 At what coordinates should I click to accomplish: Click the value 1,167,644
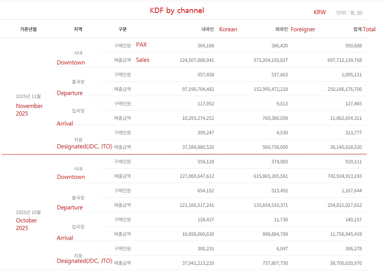click(352, 191)
